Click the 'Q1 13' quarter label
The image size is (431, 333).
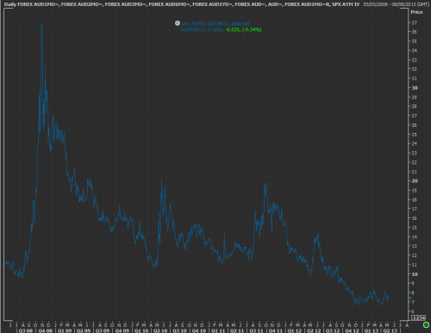coord(372,330)
